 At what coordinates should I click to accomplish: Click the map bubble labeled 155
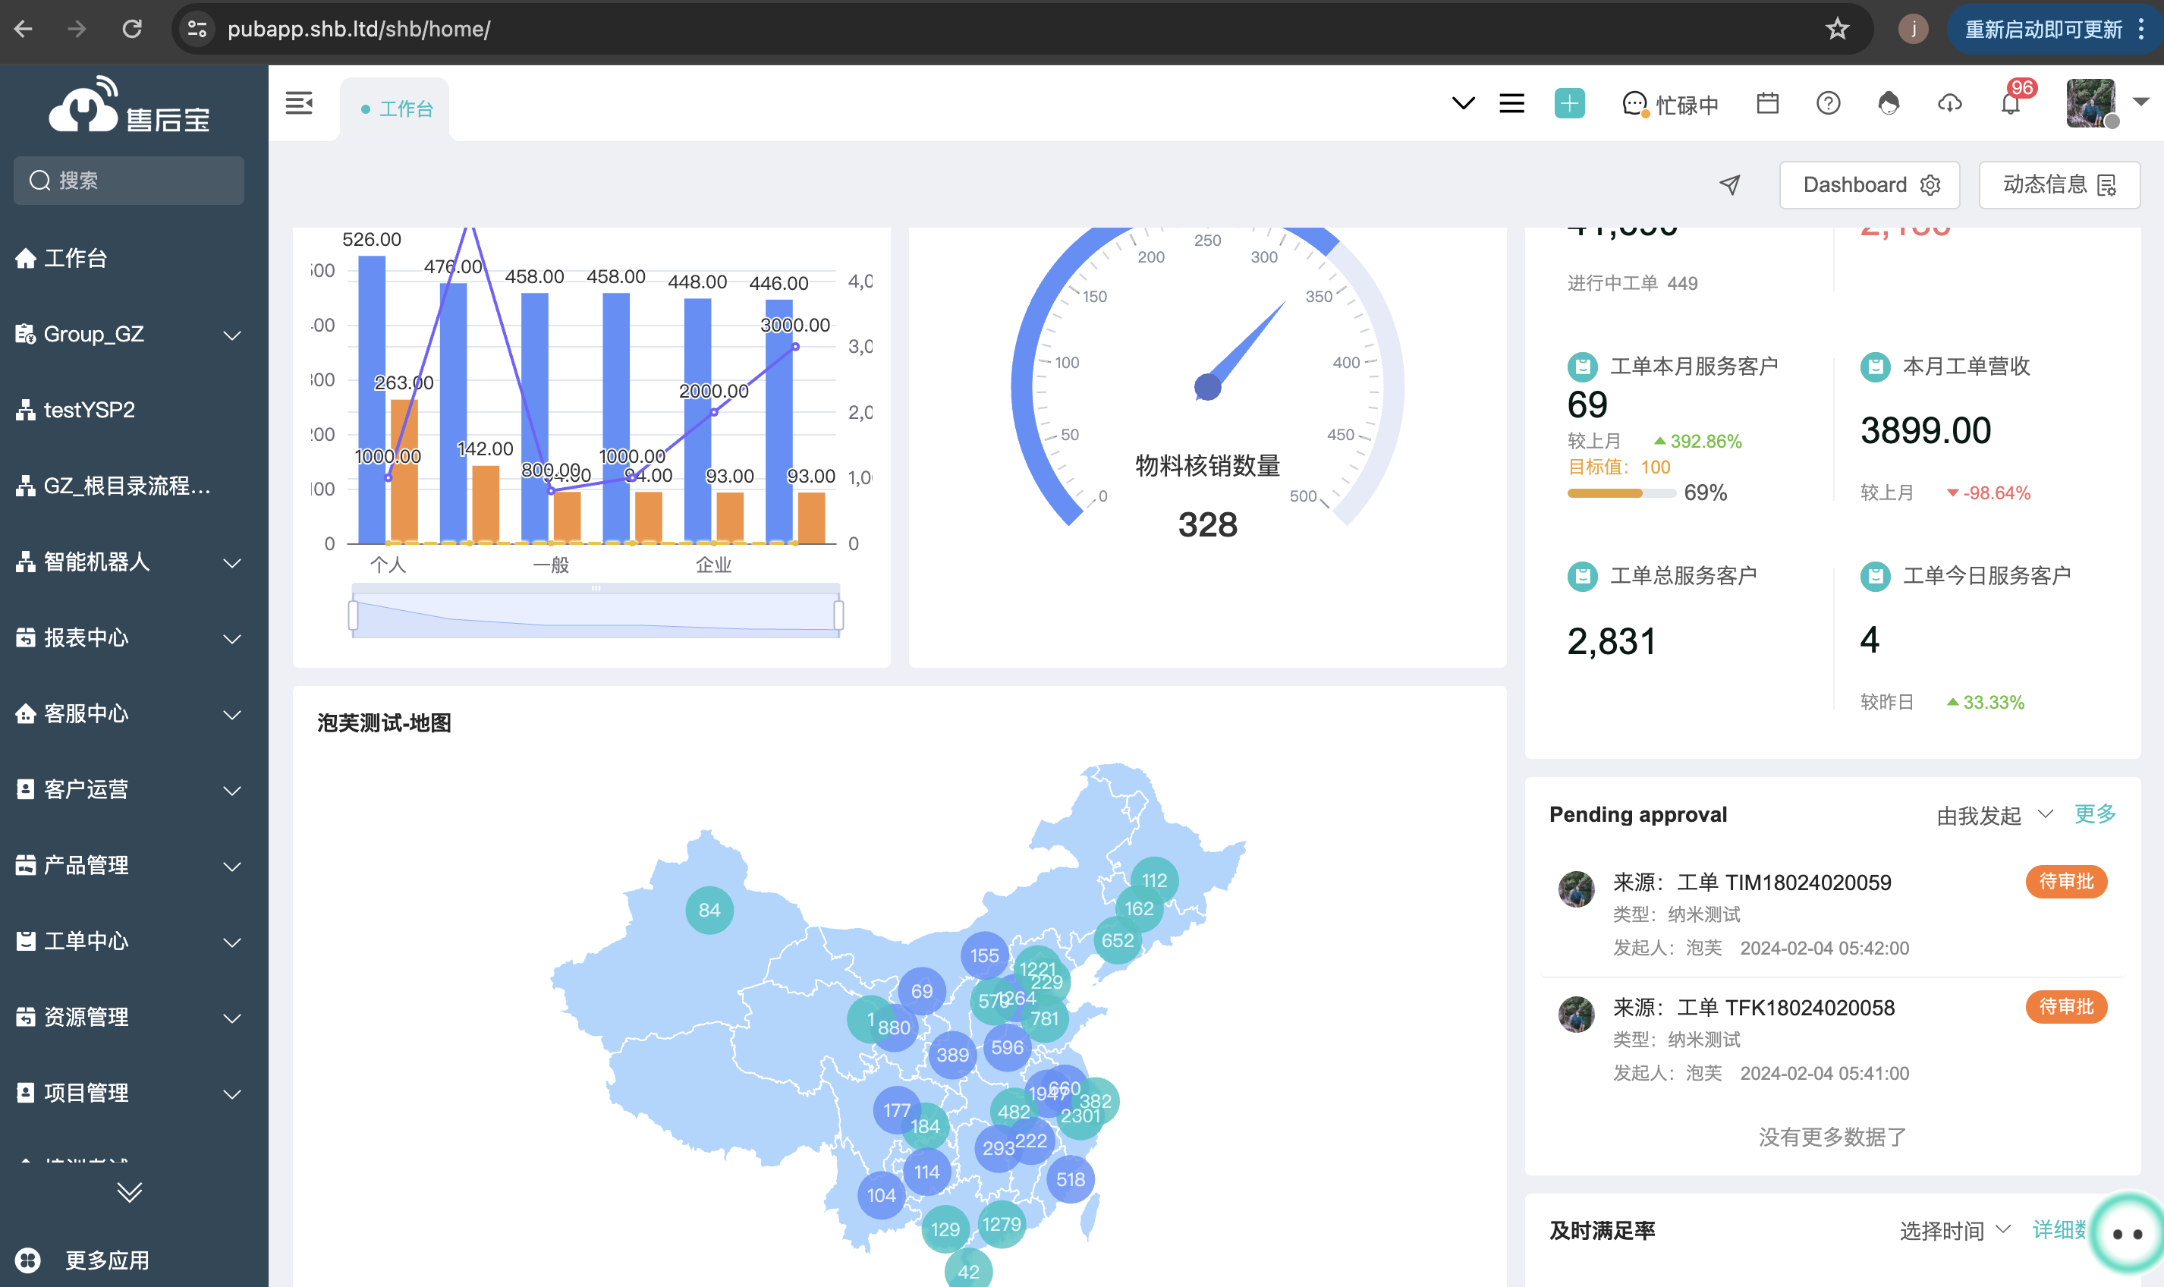984,955
